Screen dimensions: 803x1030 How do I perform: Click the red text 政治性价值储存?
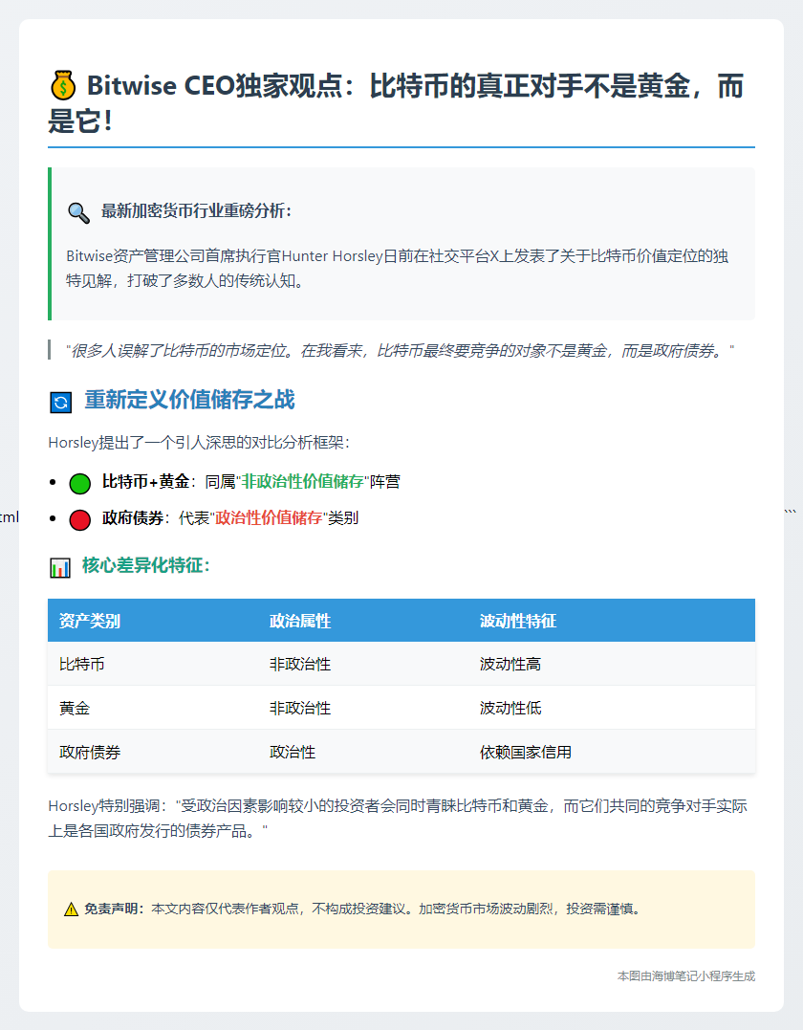(270, 517)
